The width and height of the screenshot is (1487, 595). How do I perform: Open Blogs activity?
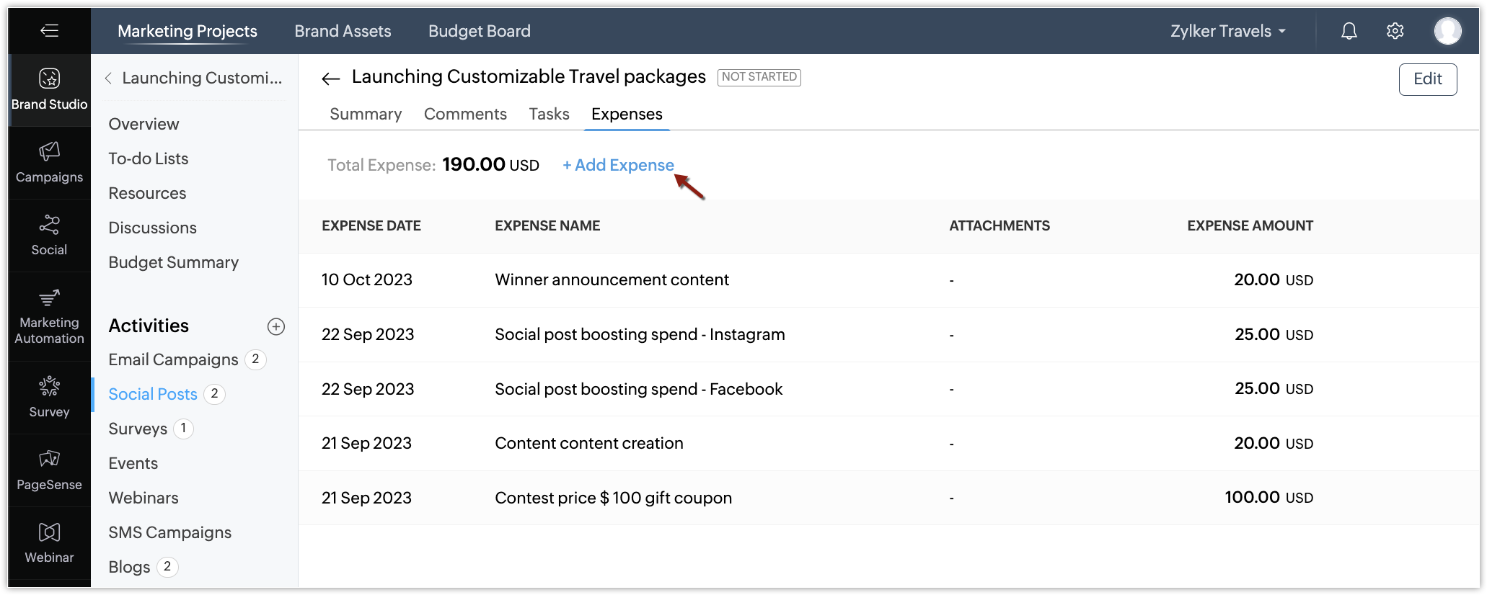click(x=129, y=567)
